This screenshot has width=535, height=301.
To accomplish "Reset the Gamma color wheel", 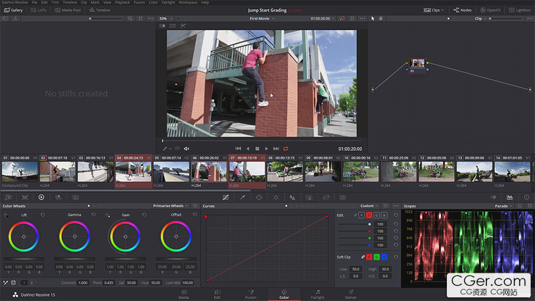I will tap(94, 215).
